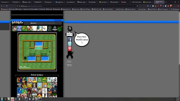Switch to the LineageOS Downloads tab
The height and width of the screenshot is (101, 180).
coord(60,2)
